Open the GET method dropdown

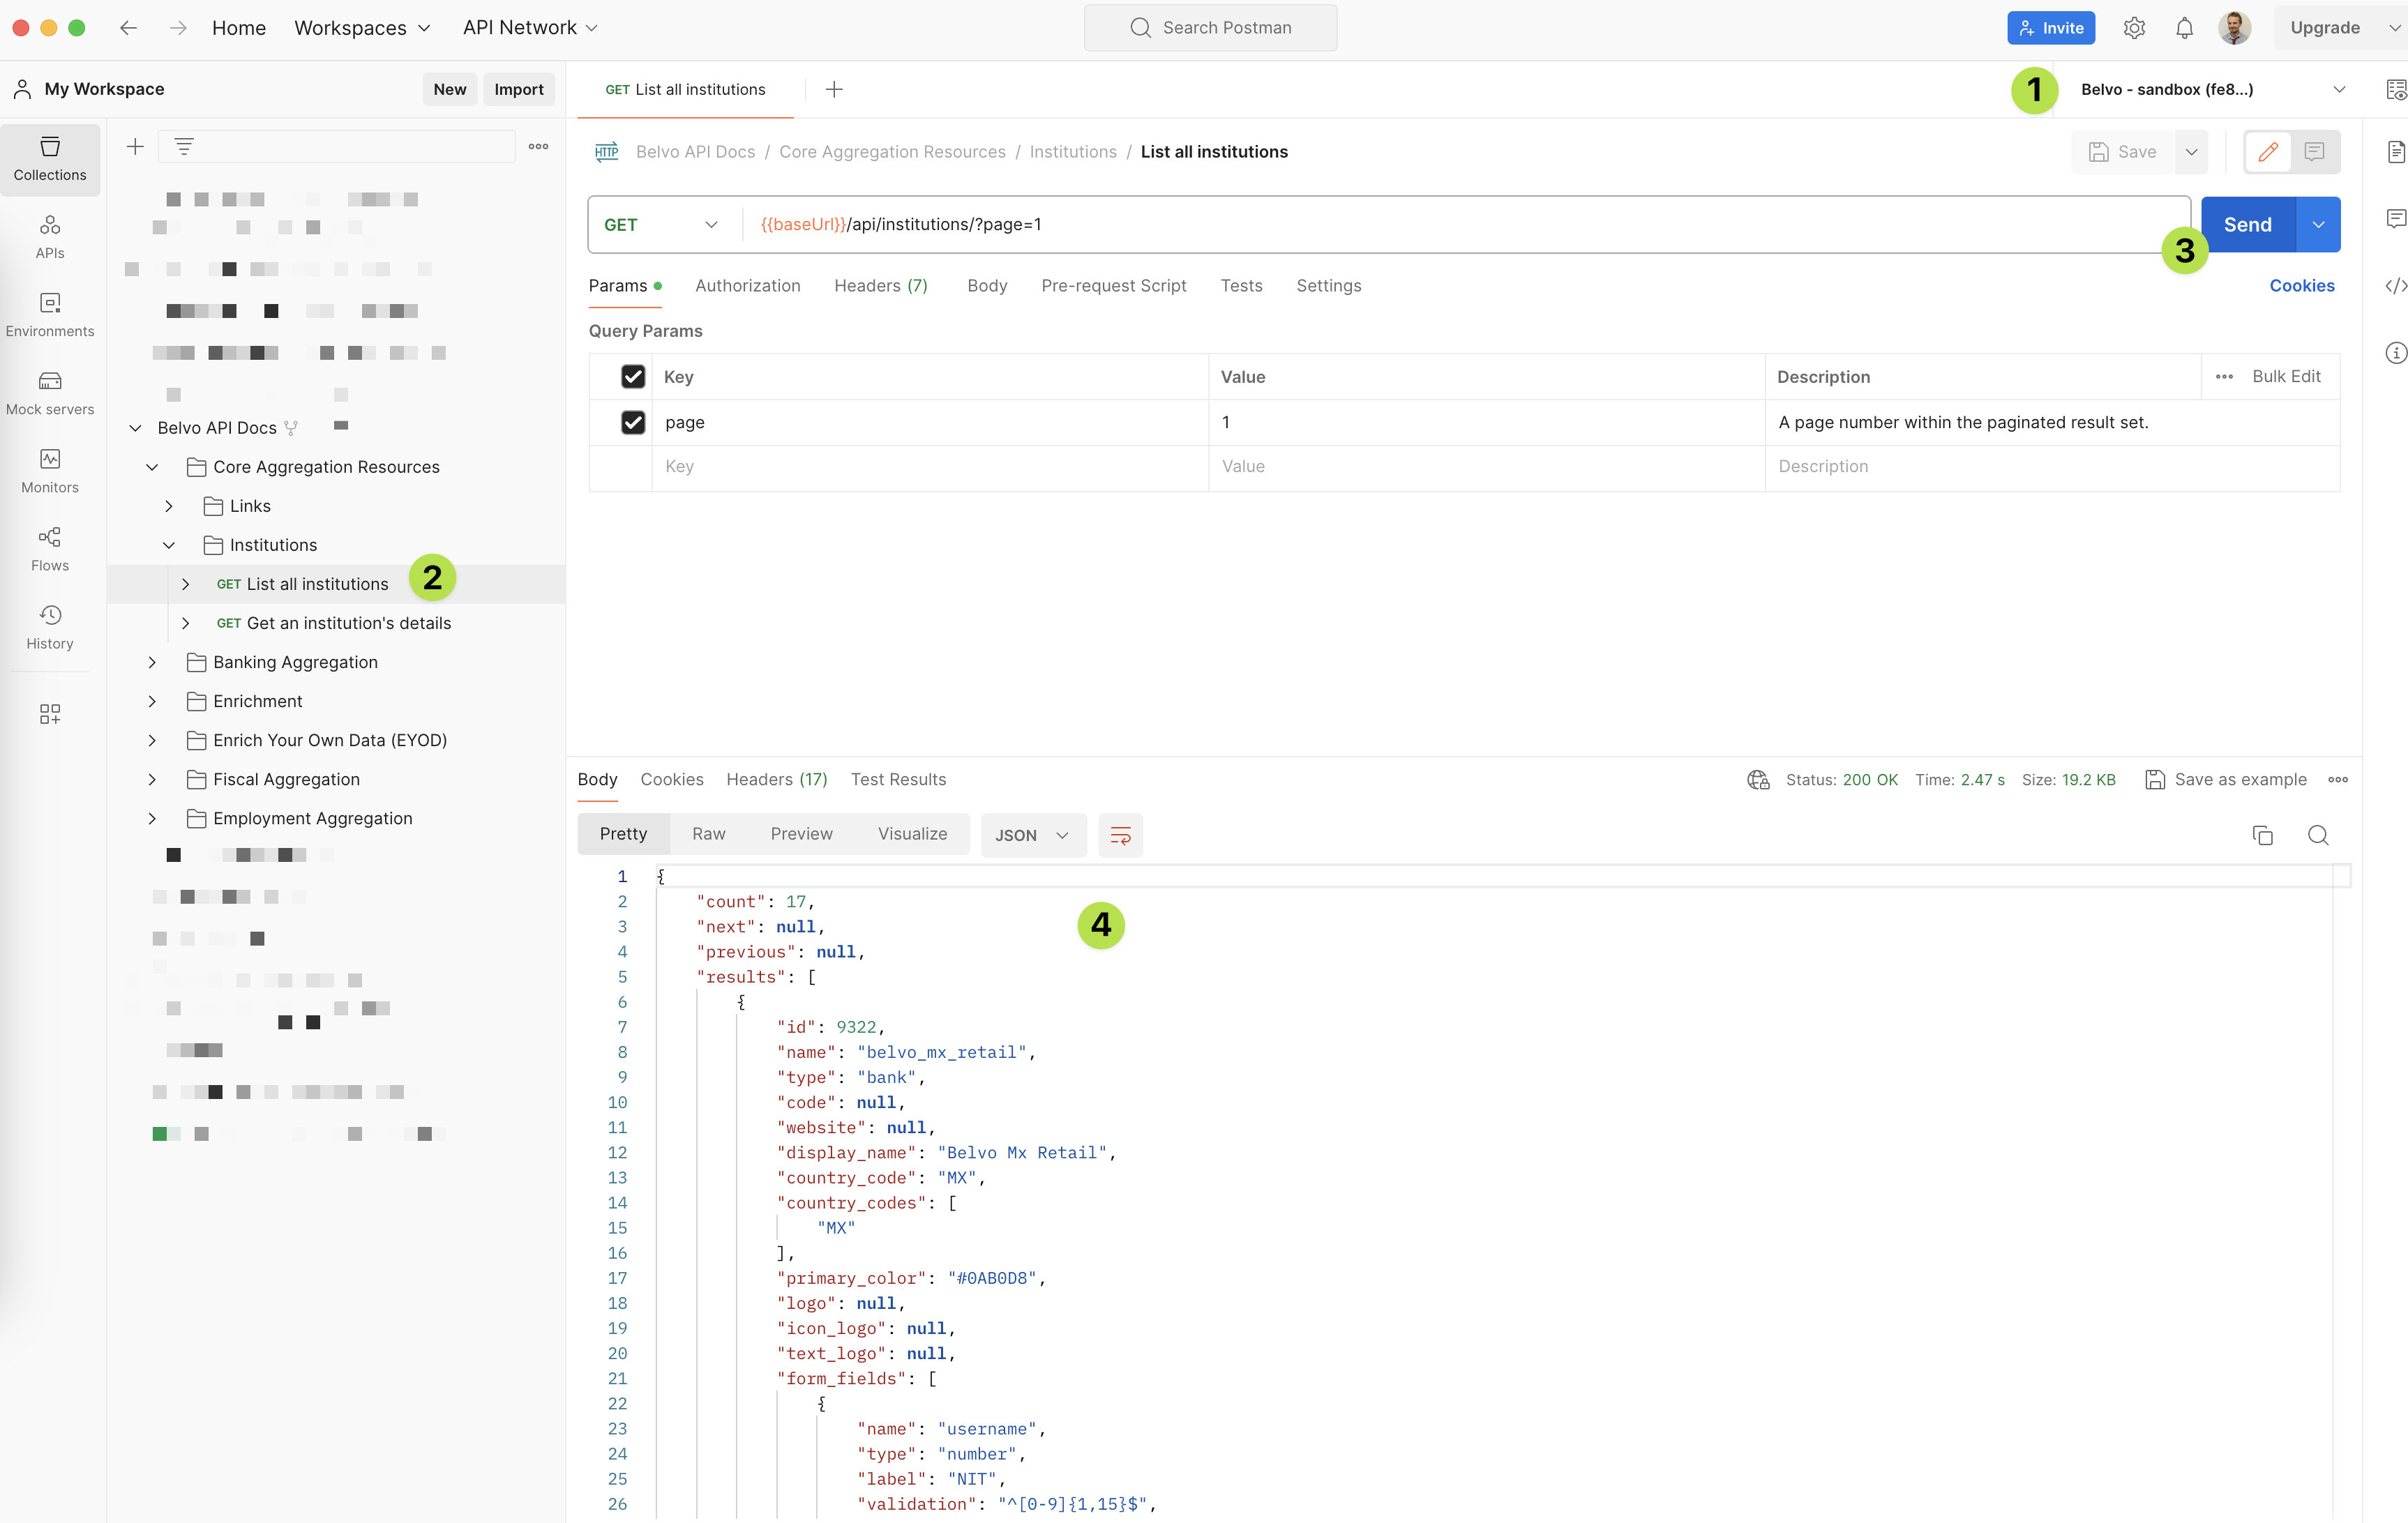(663, 225)
